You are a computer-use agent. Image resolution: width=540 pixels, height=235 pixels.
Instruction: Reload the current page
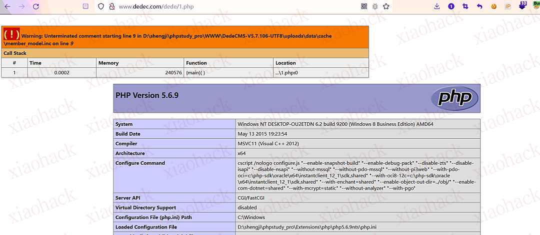[x=35, y=6]
